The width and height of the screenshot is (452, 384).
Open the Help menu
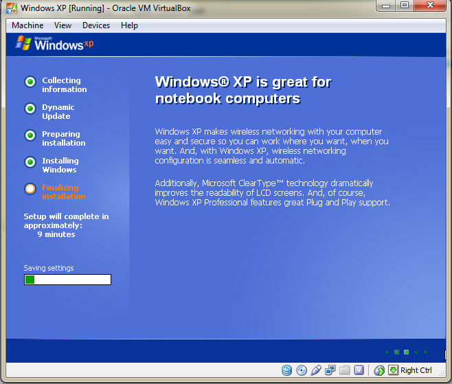point(129,25)
